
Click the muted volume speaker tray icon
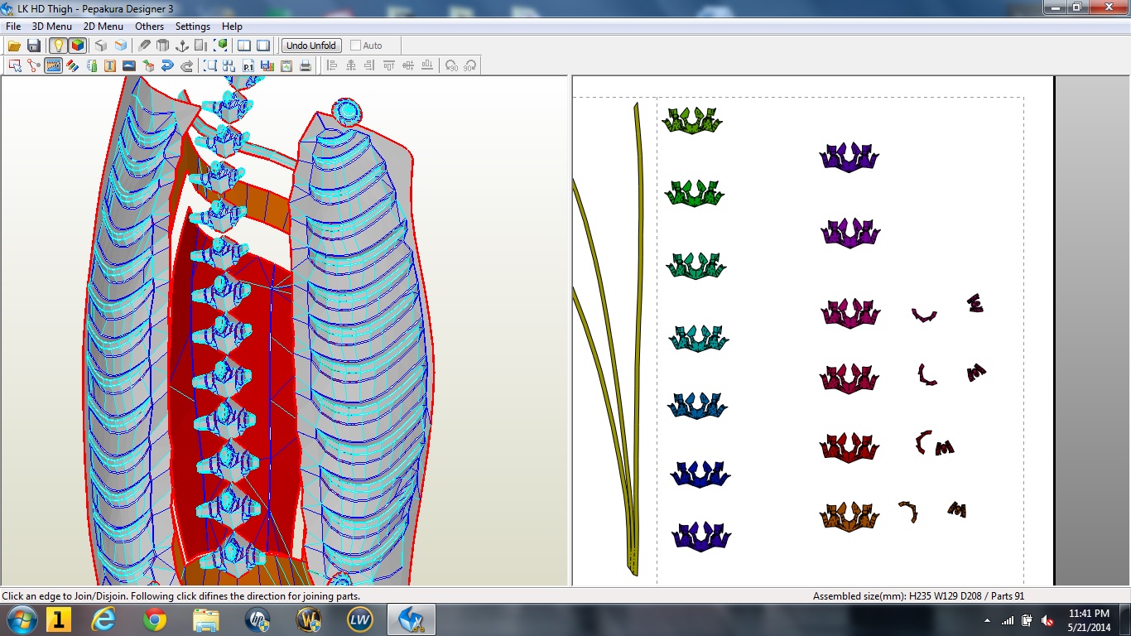coord(1047,620)
